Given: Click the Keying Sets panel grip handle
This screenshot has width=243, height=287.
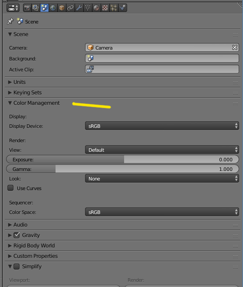Looking at the screenshot, I should point(236,93).
